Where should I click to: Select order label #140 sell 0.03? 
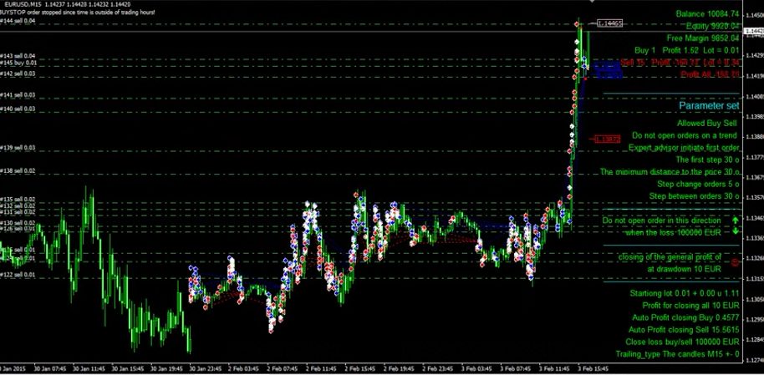(18, 109)
